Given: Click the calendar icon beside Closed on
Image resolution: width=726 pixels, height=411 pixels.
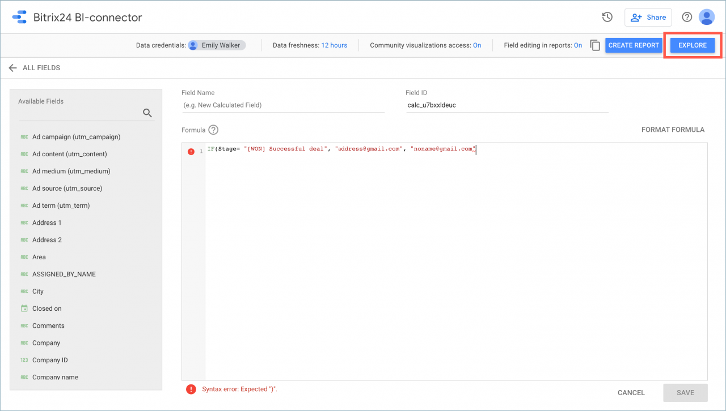Looking at the screenshot, I should click(24, 309).
